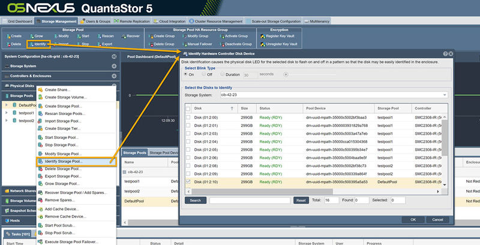Select the On blink type radio

(x=185, y=74)
